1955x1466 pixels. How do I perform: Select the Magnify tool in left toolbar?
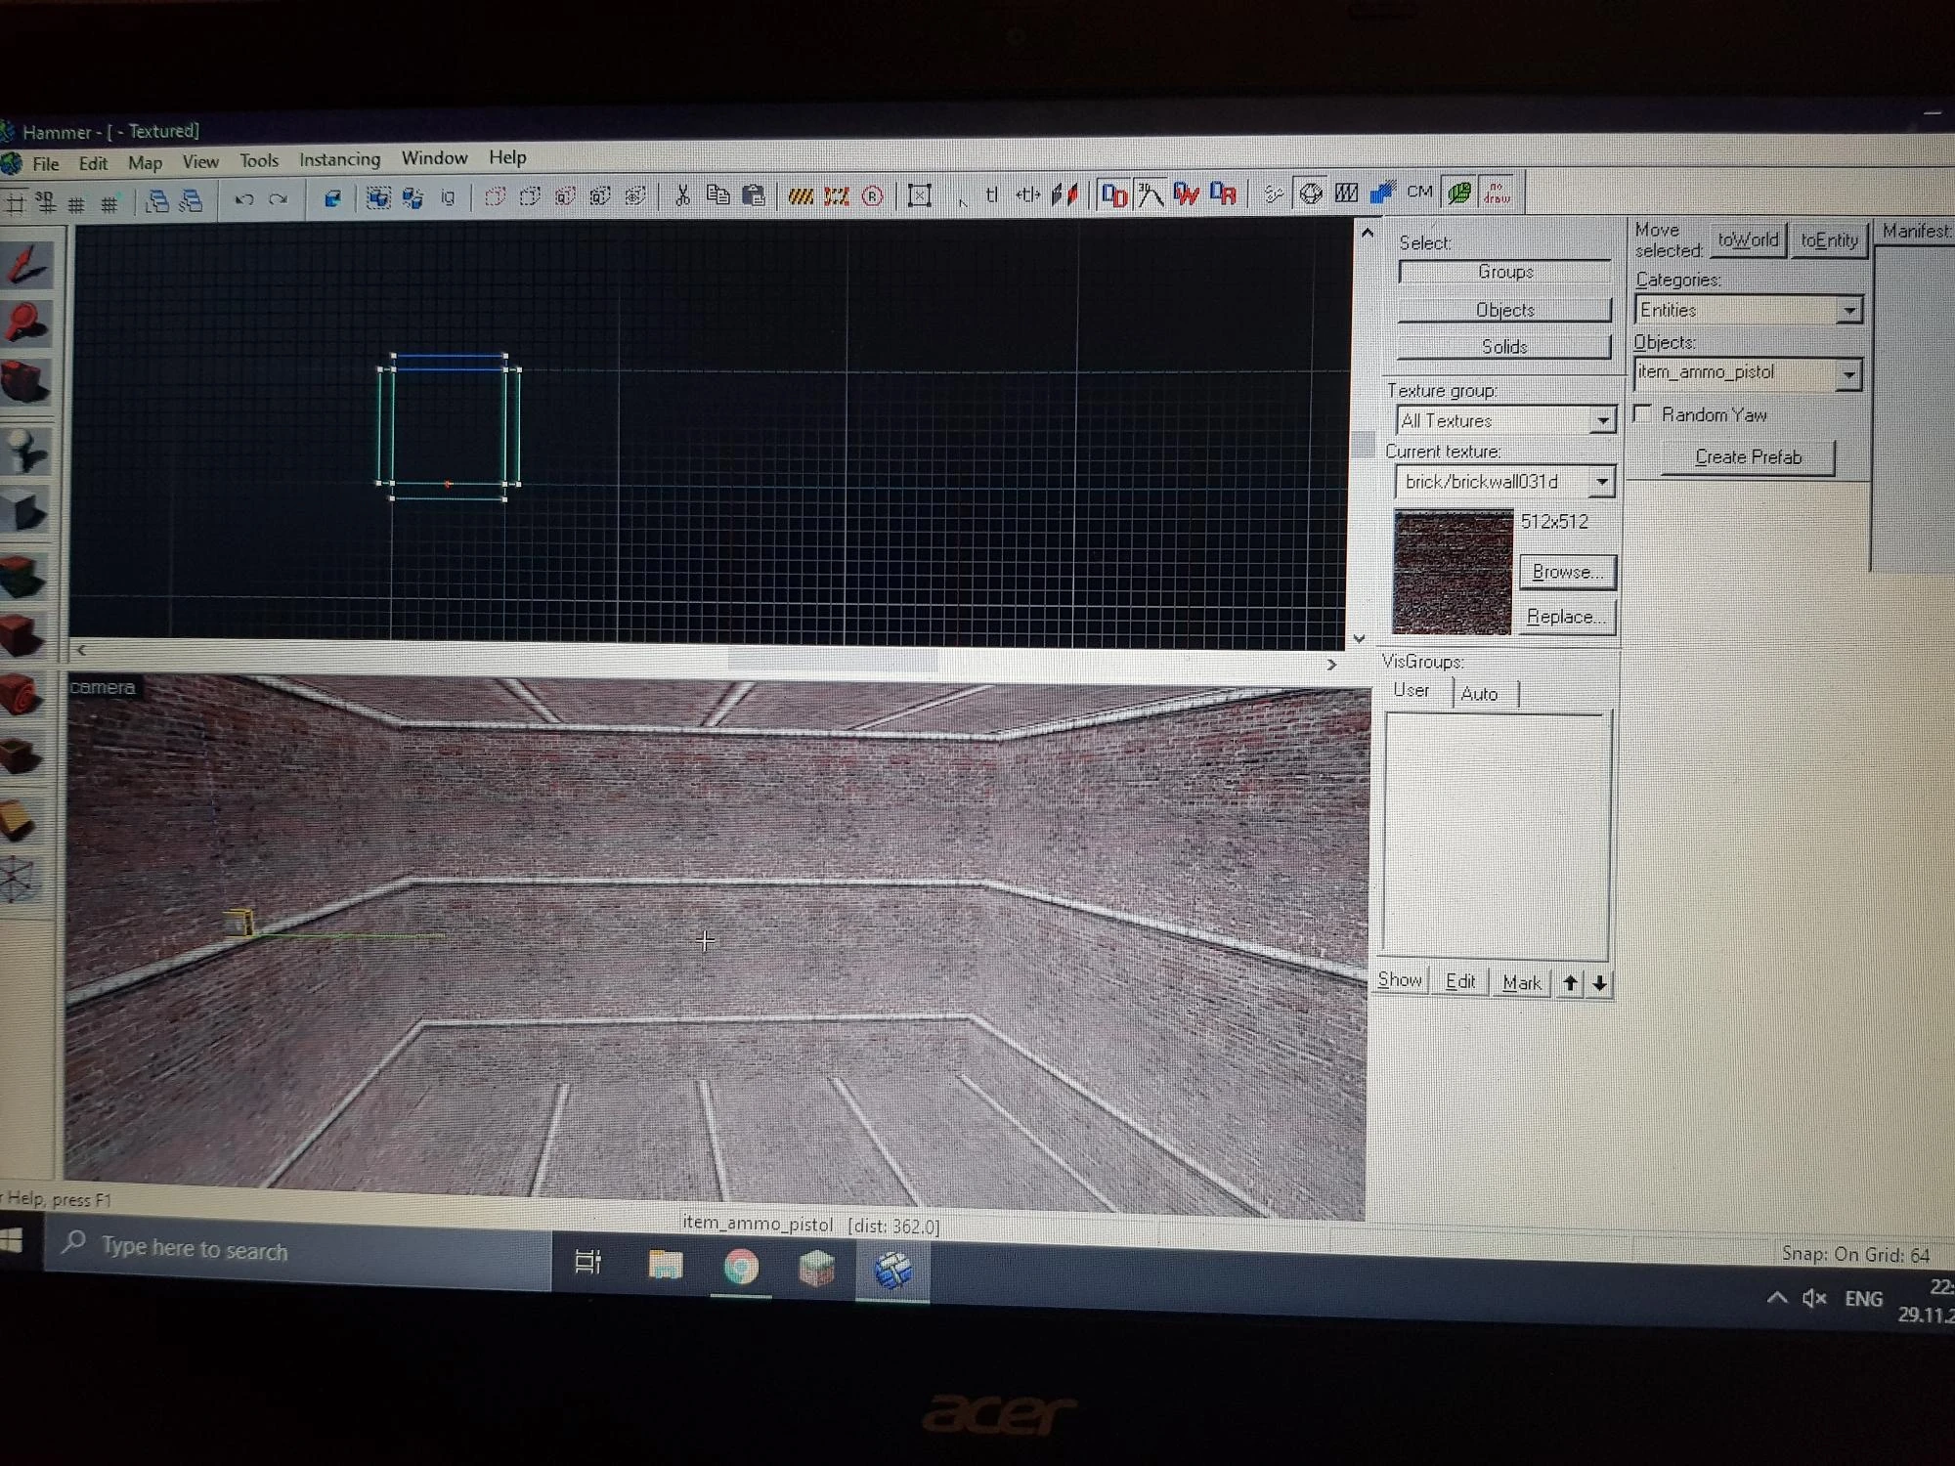26,323
